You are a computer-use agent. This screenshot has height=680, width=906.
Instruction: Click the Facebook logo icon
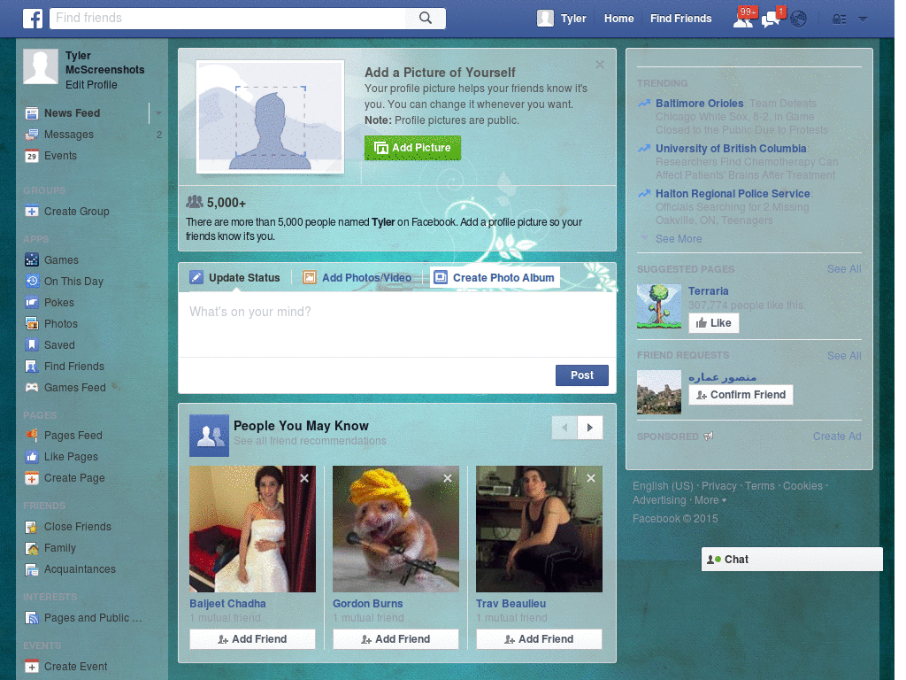point(33,19)
